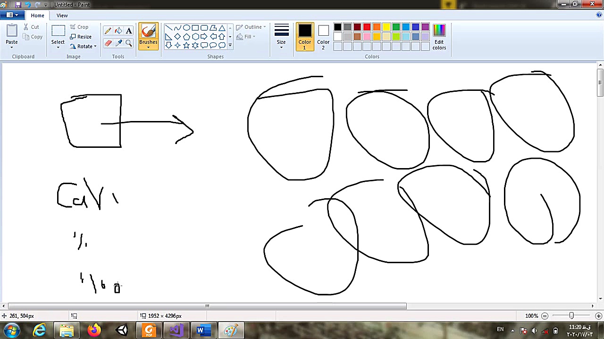Choose the Curve shape
The height and width of the screenshot is (339, 604).
[177, 28]
